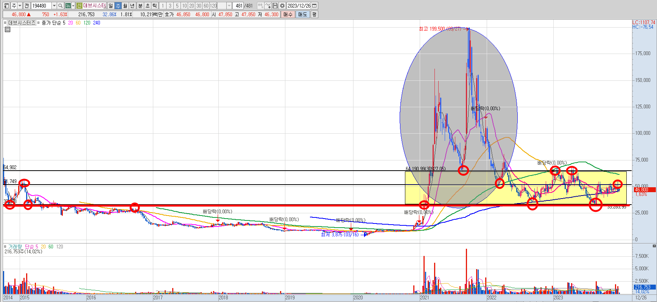
Task: Select weekly (주) chart period
Action: coord(118,6)
